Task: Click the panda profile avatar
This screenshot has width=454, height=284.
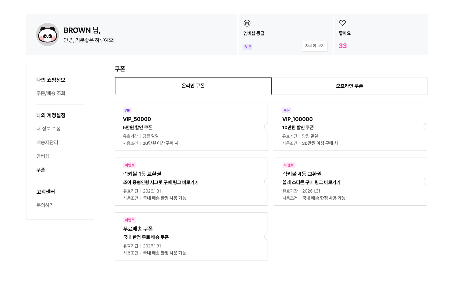Action: click(48, 35)
